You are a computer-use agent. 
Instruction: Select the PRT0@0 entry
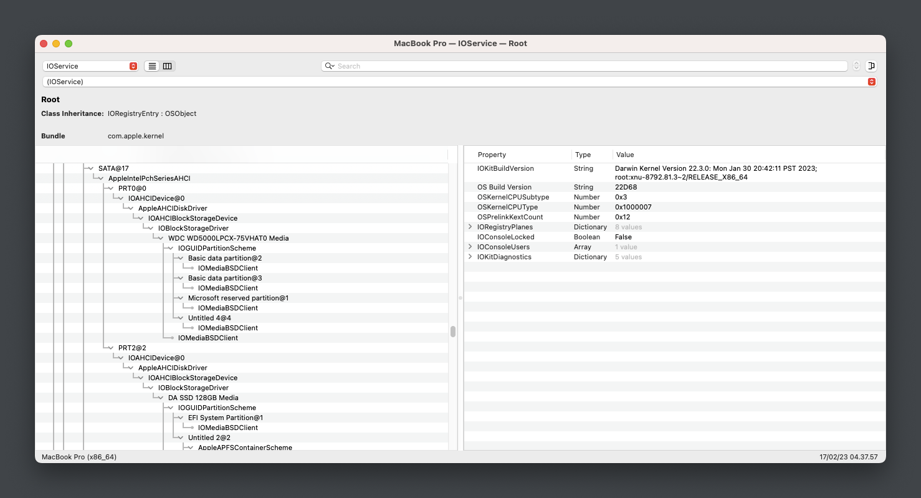click(132, 188)
